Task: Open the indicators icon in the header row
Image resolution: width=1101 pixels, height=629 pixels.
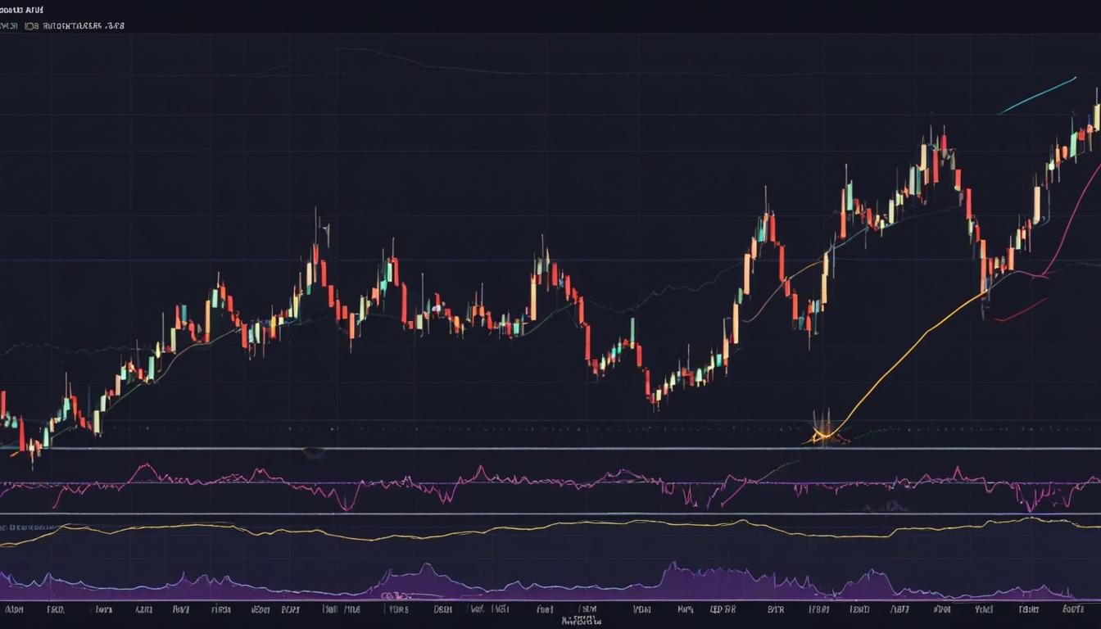Action: click(30, 25)
